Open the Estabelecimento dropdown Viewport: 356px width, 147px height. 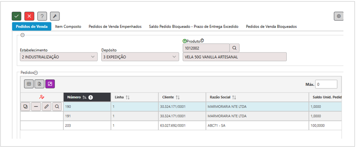coord(59,57)
